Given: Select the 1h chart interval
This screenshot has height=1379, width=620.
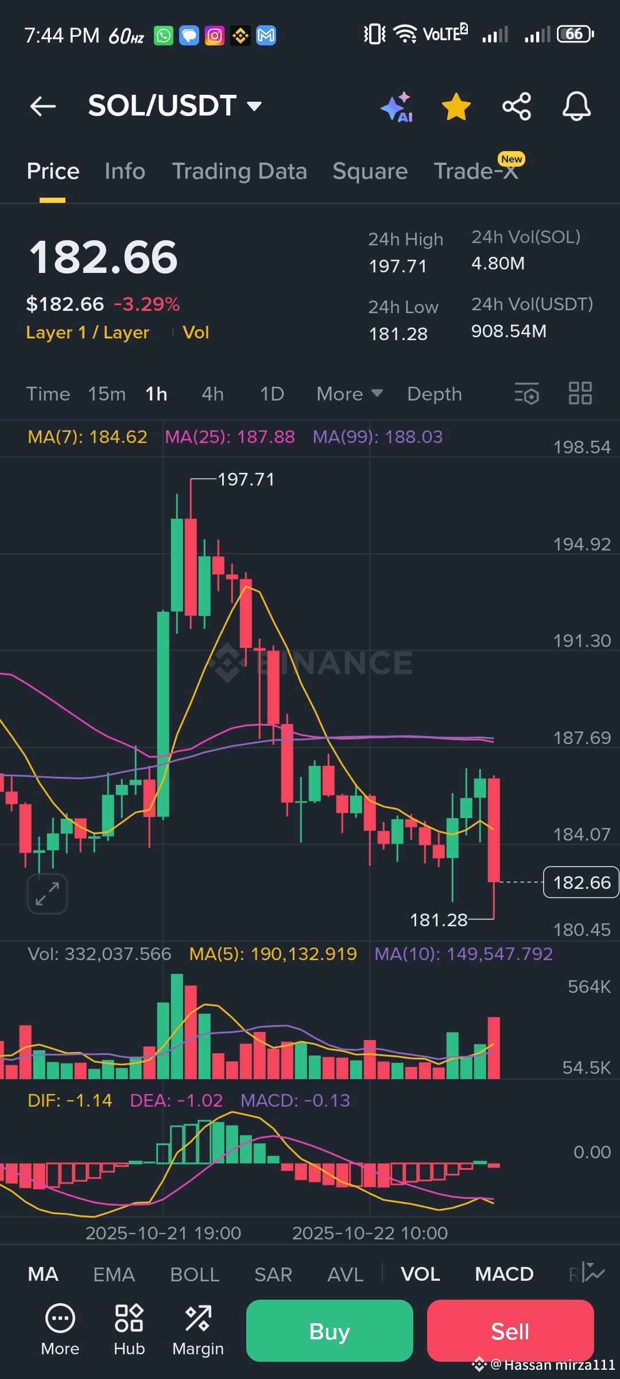Looking at the screenshot, I should (156, 394).
